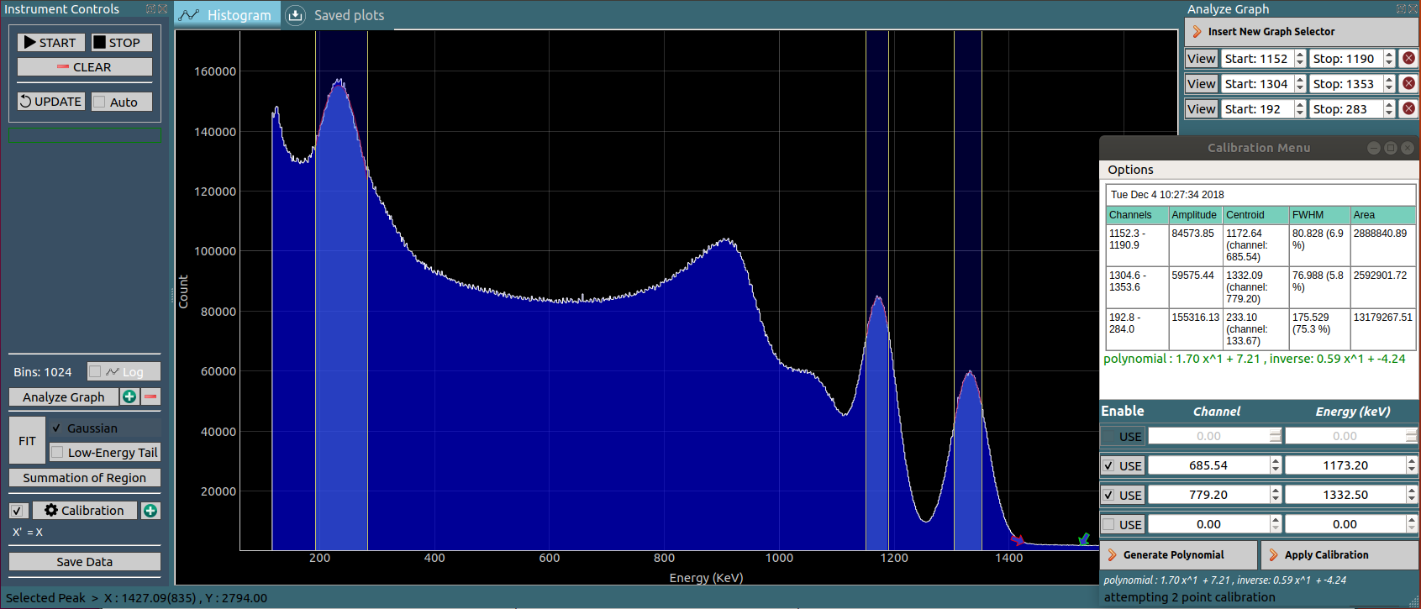Image resolution: width=1421 pixels, height=609 pixels.
Task: Toggle the Auto update checkbox
Action: click(122, 102)
